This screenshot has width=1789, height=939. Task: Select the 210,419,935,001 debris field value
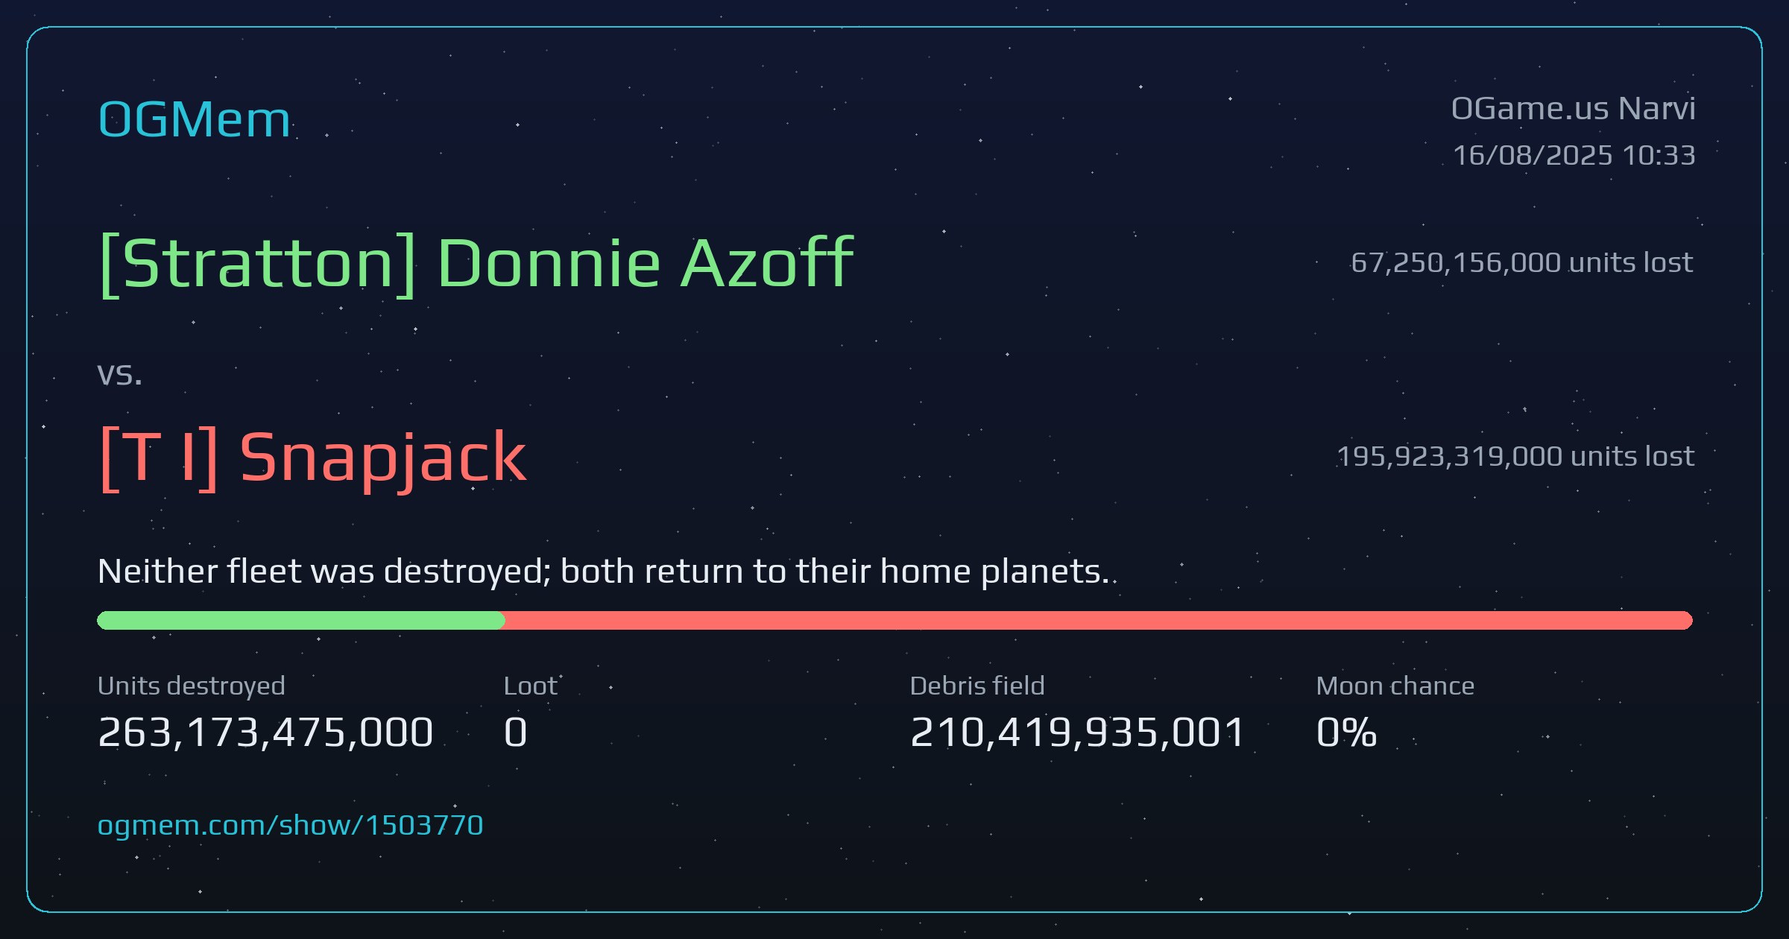(x=1078, y=733)
